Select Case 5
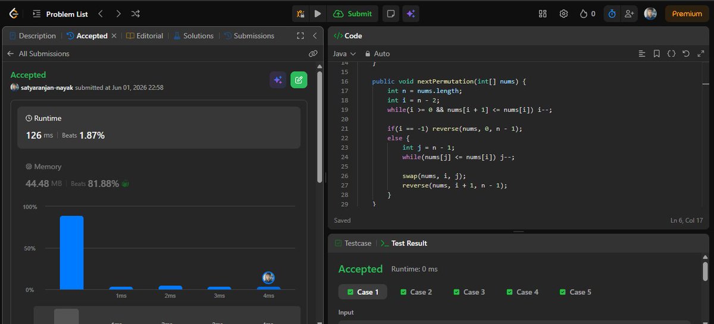This screenshot has width=714, height=324. pos(575,292)
